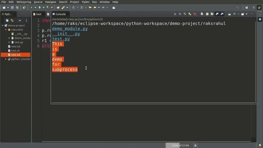Toggle Show Console on standard out change
The height and width of the screenshot is (148, 263).
tap(217, 14)
